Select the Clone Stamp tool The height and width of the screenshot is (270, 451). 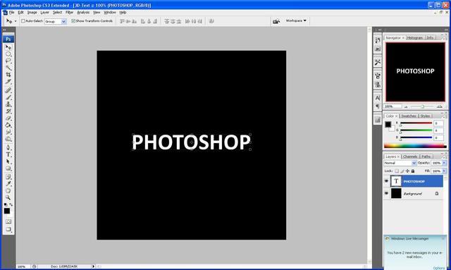click(x=8, y=104)
